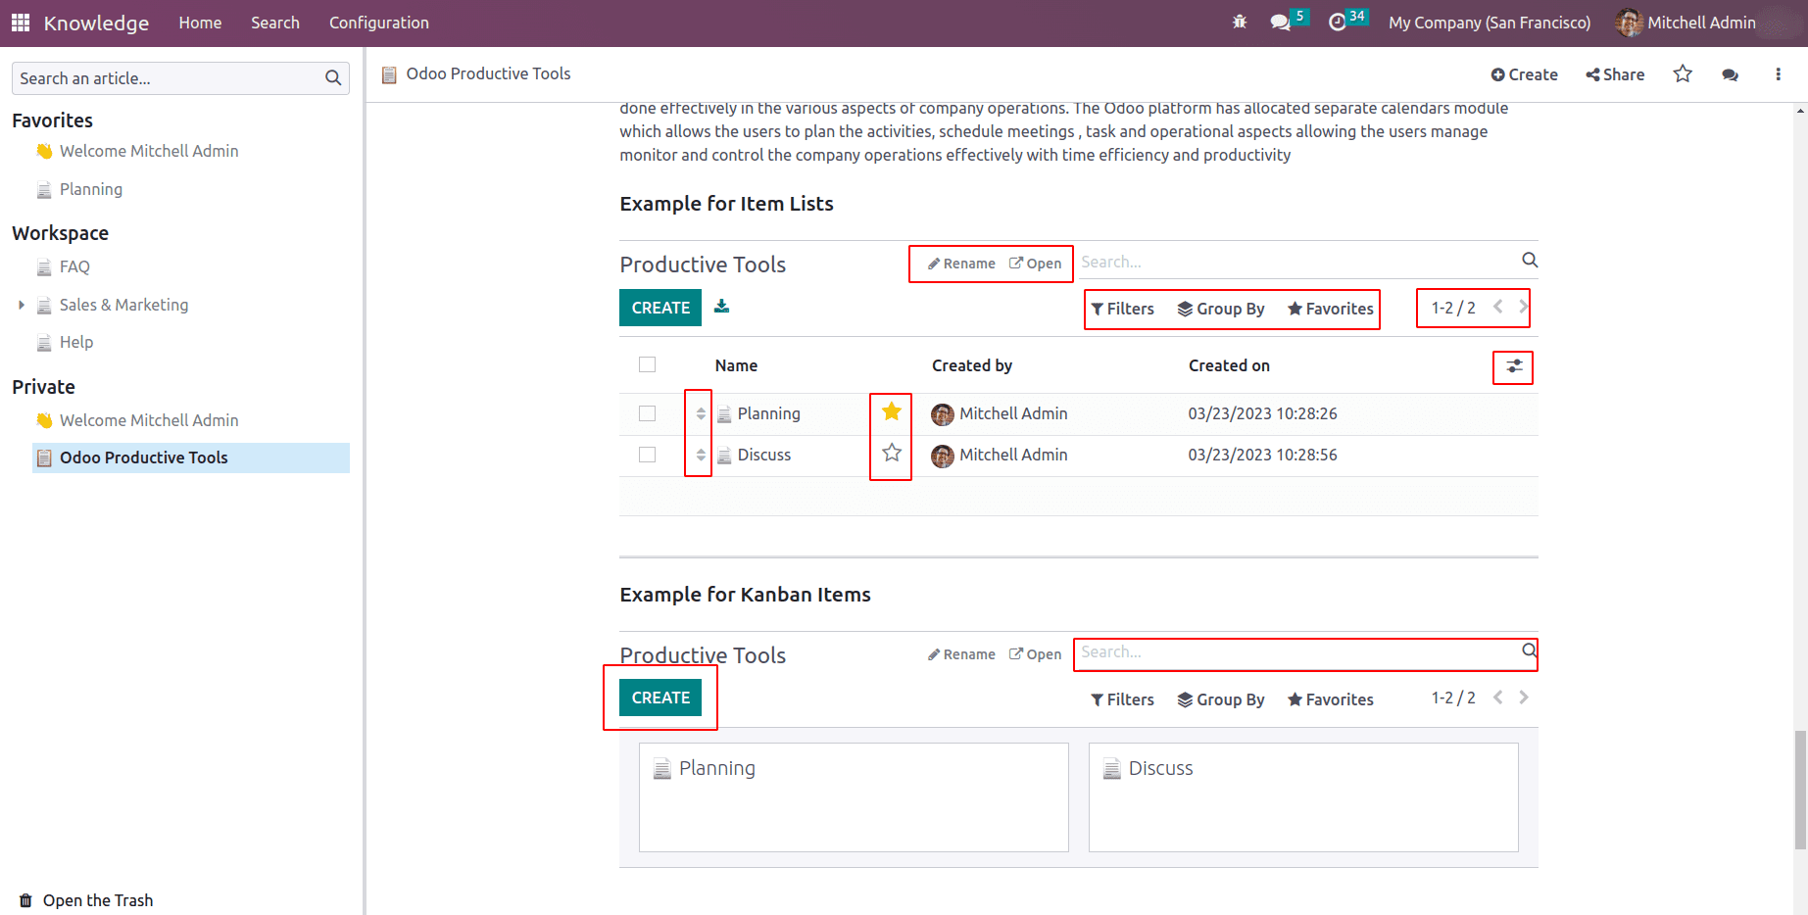
Task: Open the My Company (San Francisco) switcher
Action: tap(1490, 23)
